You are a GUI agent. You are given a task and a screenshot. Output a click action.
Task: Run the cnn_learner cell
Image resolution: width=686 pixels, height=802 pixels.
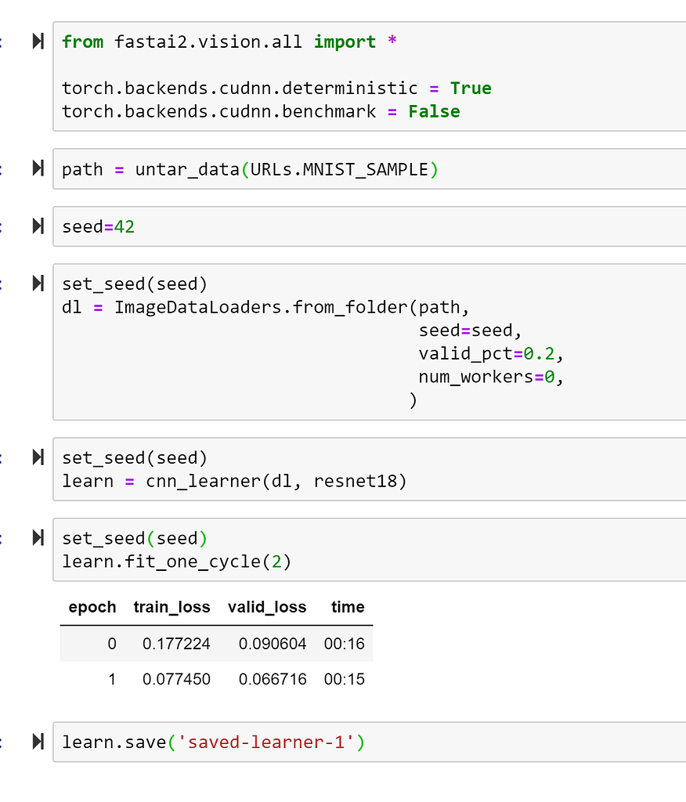(37, 457)
